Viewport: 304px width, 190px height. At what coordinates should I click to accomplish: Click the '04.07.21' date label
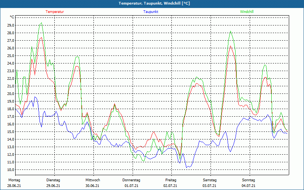click(x=249, y=186)
